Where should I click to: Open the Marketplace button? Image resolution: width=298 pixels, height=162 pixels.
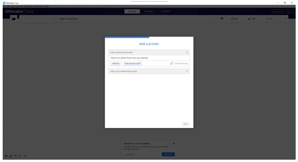pyautogui.click(x=278, y=12)
